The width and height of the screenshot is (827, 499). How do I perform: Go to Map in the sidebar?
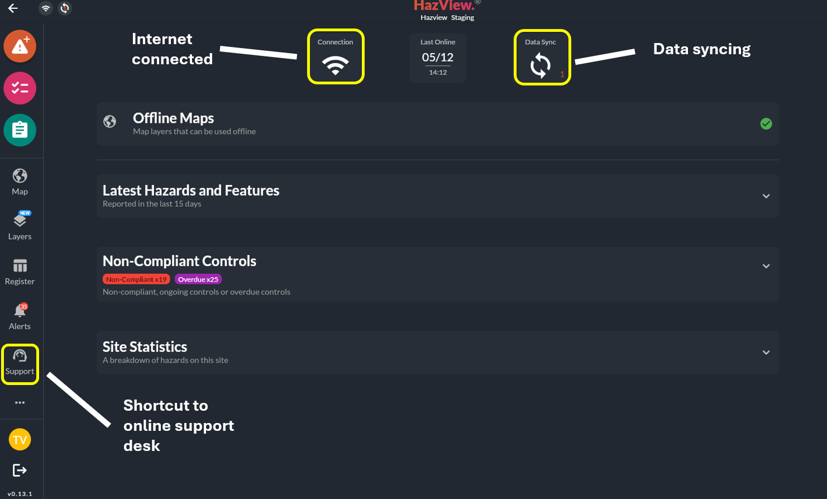pos(20,182)
